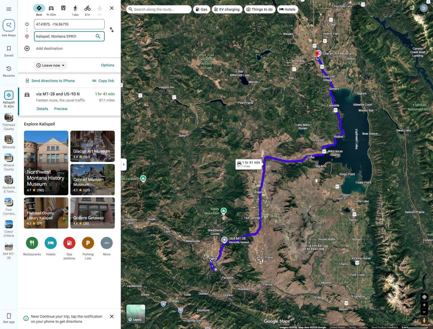Viewport: 433px width, 329px height.
Task: Open Golfers Getaway card
Action: 93,213
